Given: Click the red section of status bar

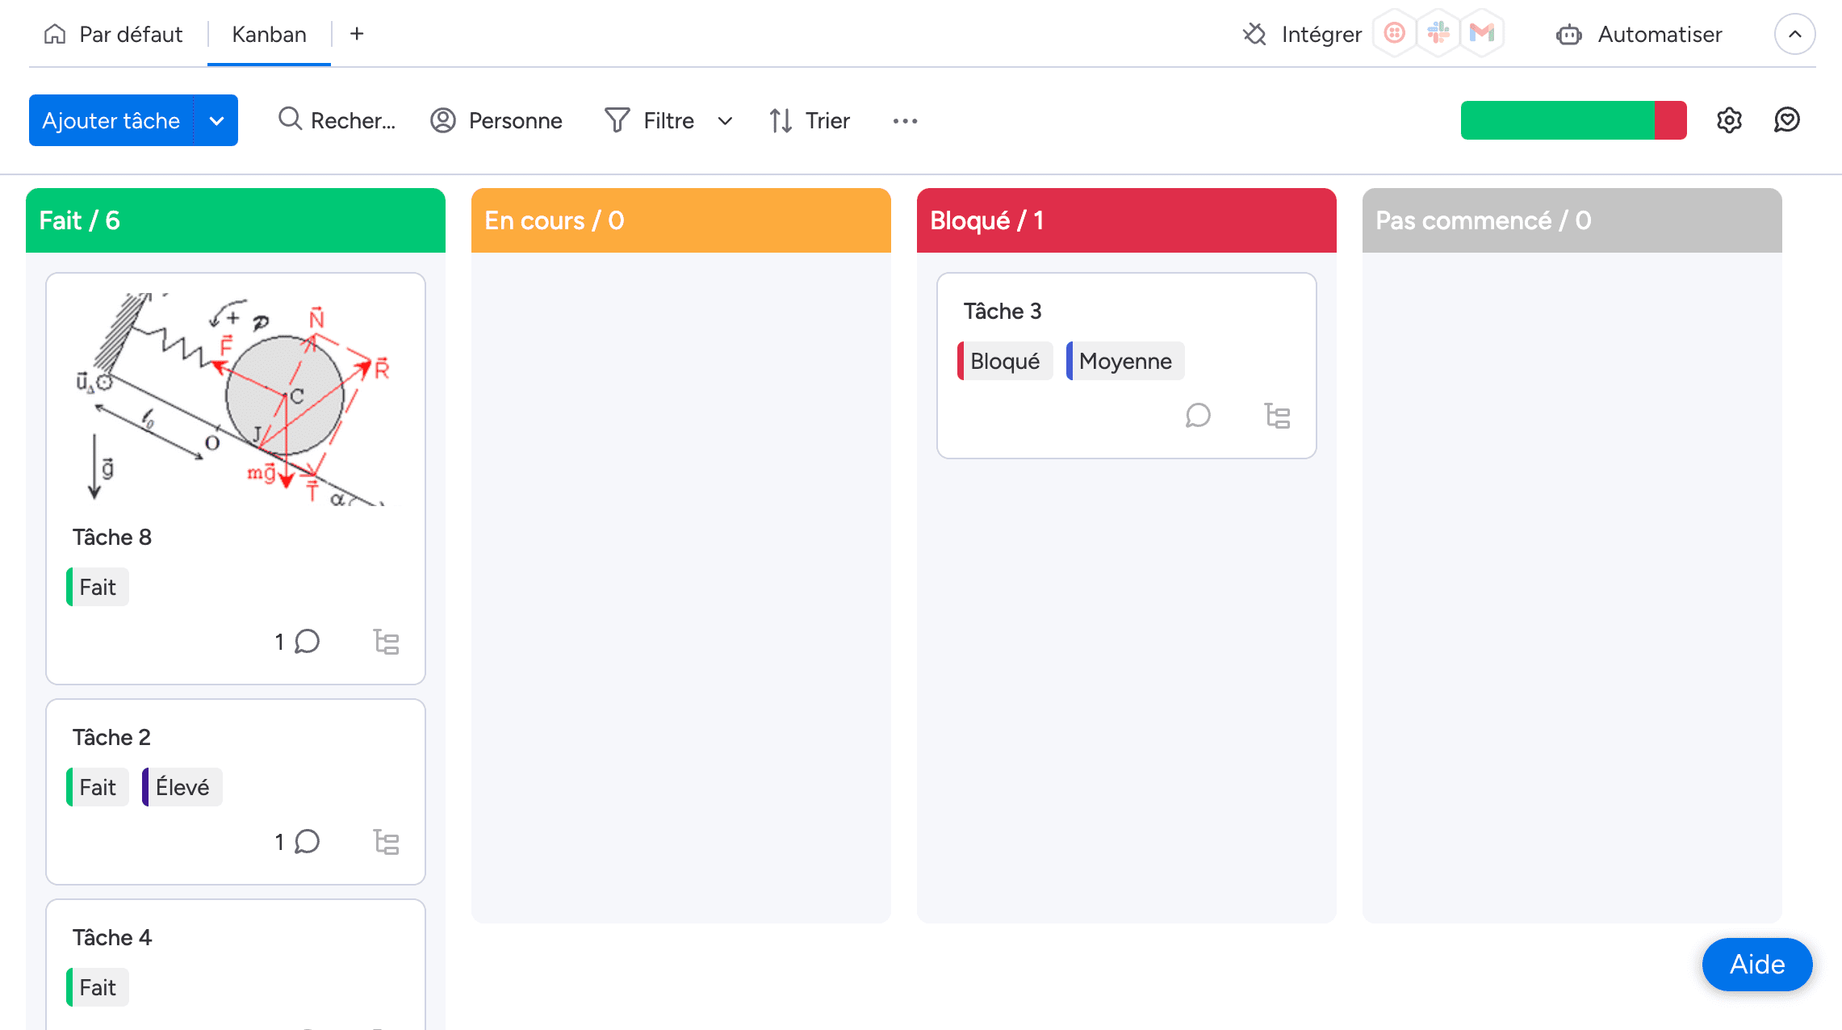Looking at the screenshot, I should click(x=1670, y=120).
